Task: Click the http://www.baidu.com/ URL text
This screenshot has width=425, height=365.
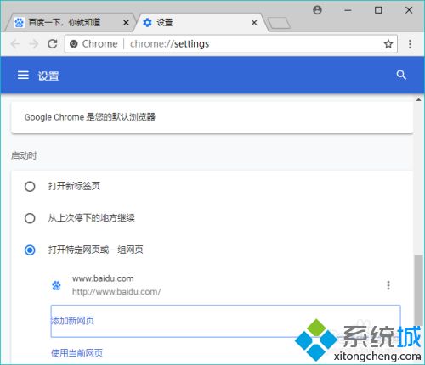Action: pyautogui.click(x=116, y=291)
